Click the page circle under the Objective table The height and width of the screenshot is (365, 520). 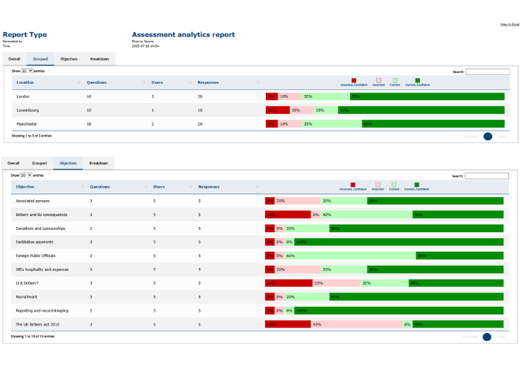488,337
